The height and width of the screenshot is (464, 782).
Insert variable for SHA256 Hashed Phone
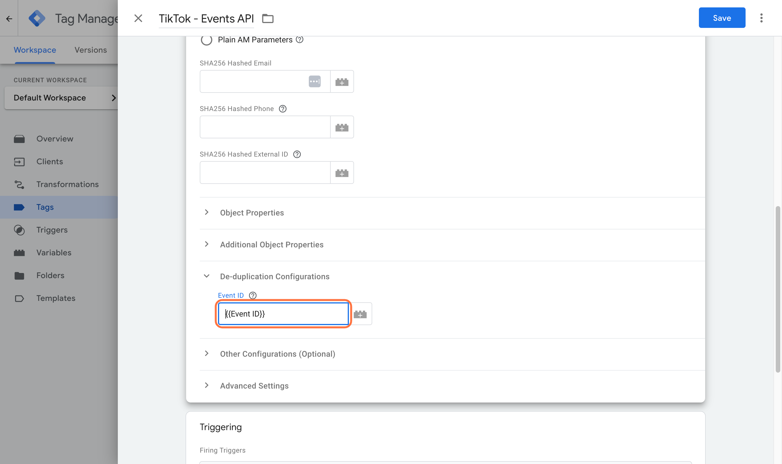click(x=341, y=127)
